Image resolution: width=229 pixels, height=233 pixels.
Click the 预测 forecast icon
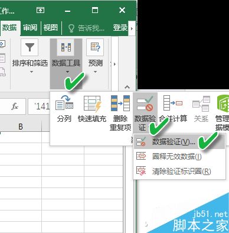[x=95, y=47]
